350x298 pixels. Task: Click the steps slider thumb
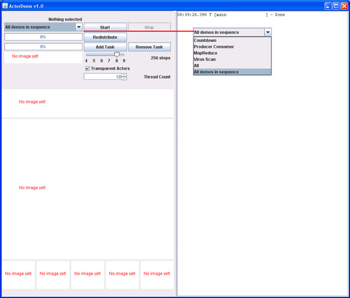click(116, 54)
